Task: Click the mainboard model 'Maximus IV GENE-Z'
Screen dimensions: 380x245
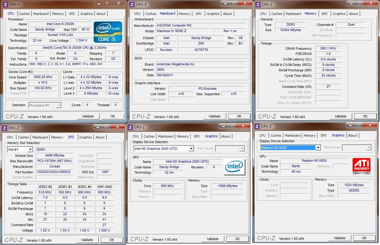Action: pos(184,31)
